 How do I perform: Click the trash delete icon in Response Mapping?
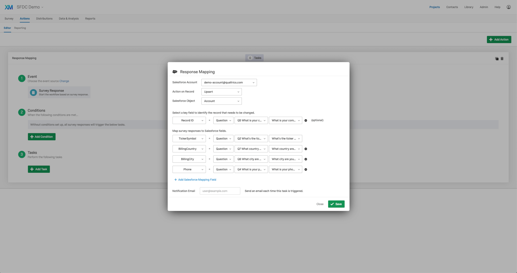[502, 58]
